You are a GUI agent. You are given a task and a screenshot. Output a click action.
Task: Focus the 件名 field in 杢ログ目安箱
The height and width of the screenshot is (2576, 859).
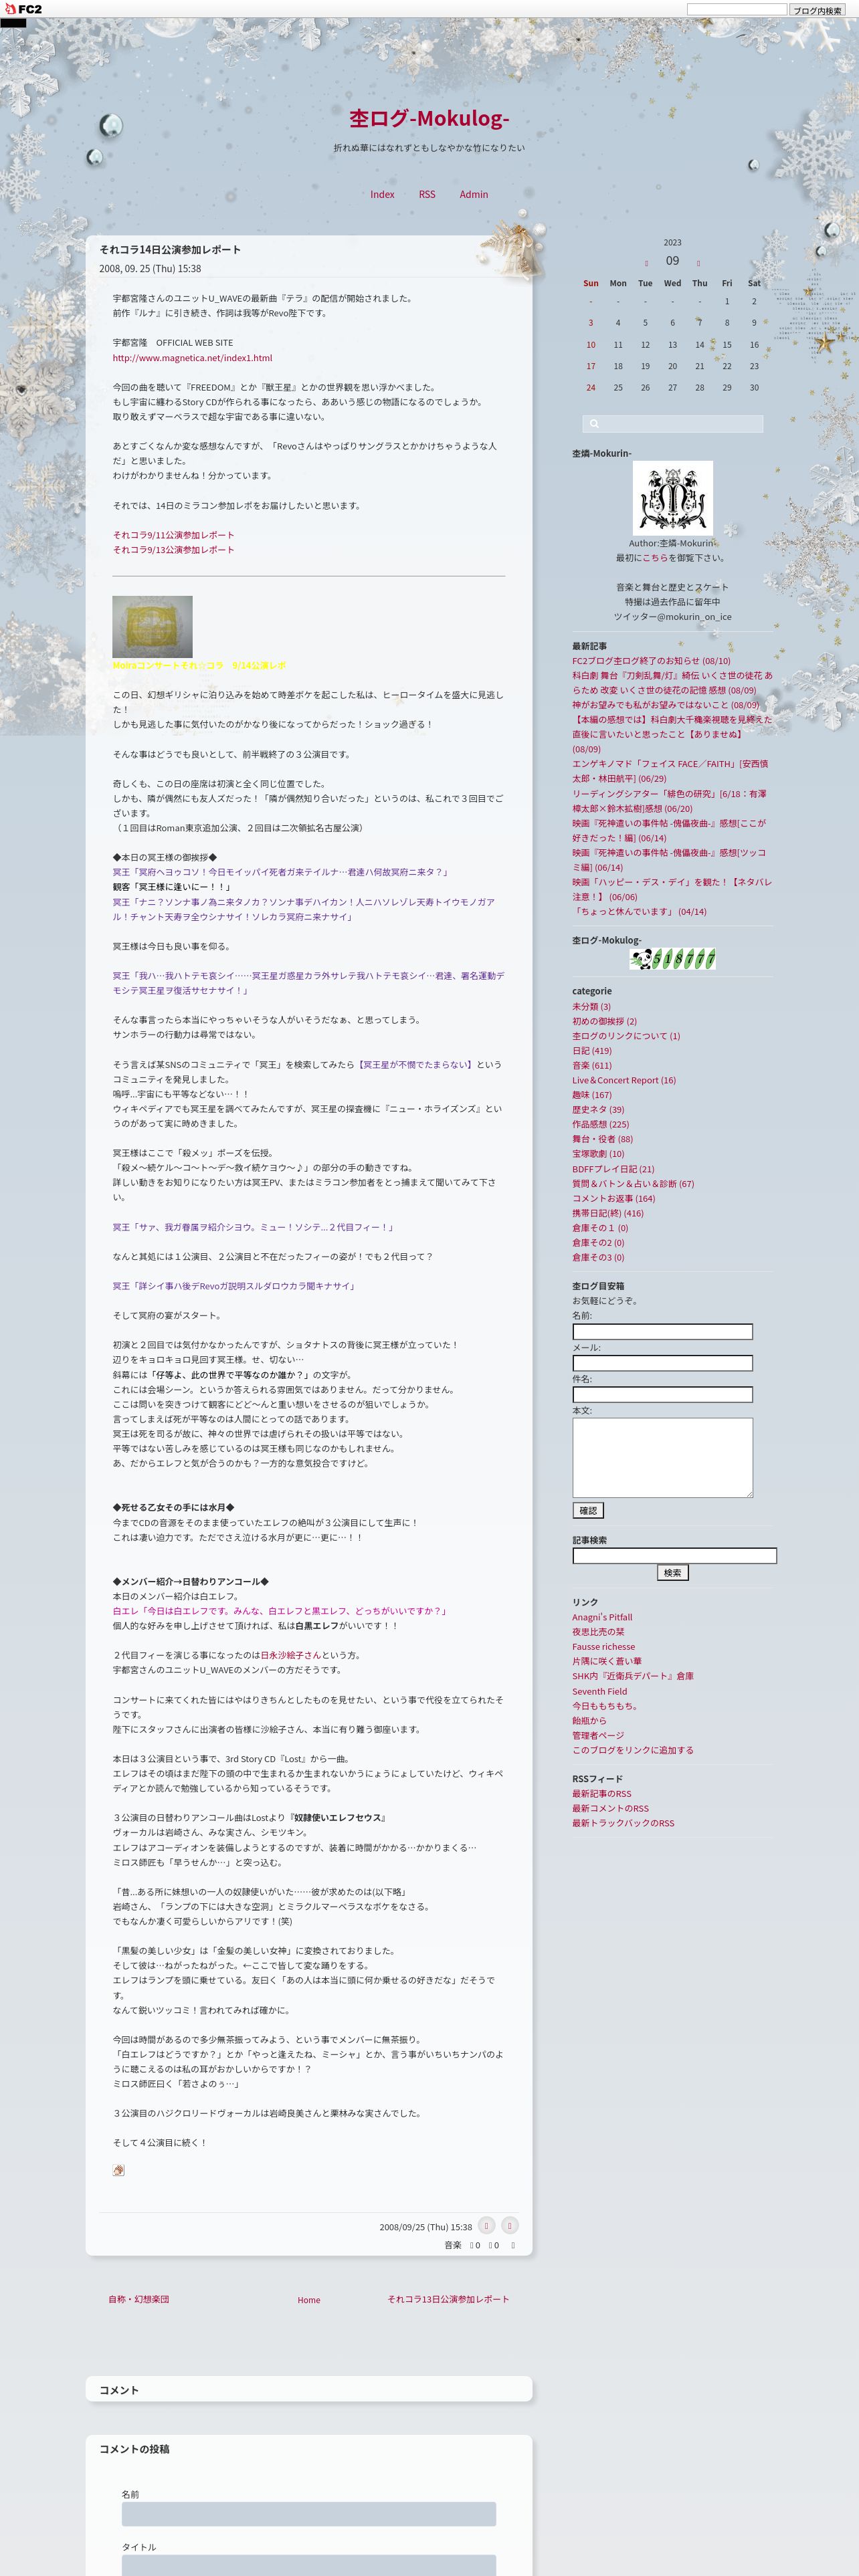pos(662,1395)
